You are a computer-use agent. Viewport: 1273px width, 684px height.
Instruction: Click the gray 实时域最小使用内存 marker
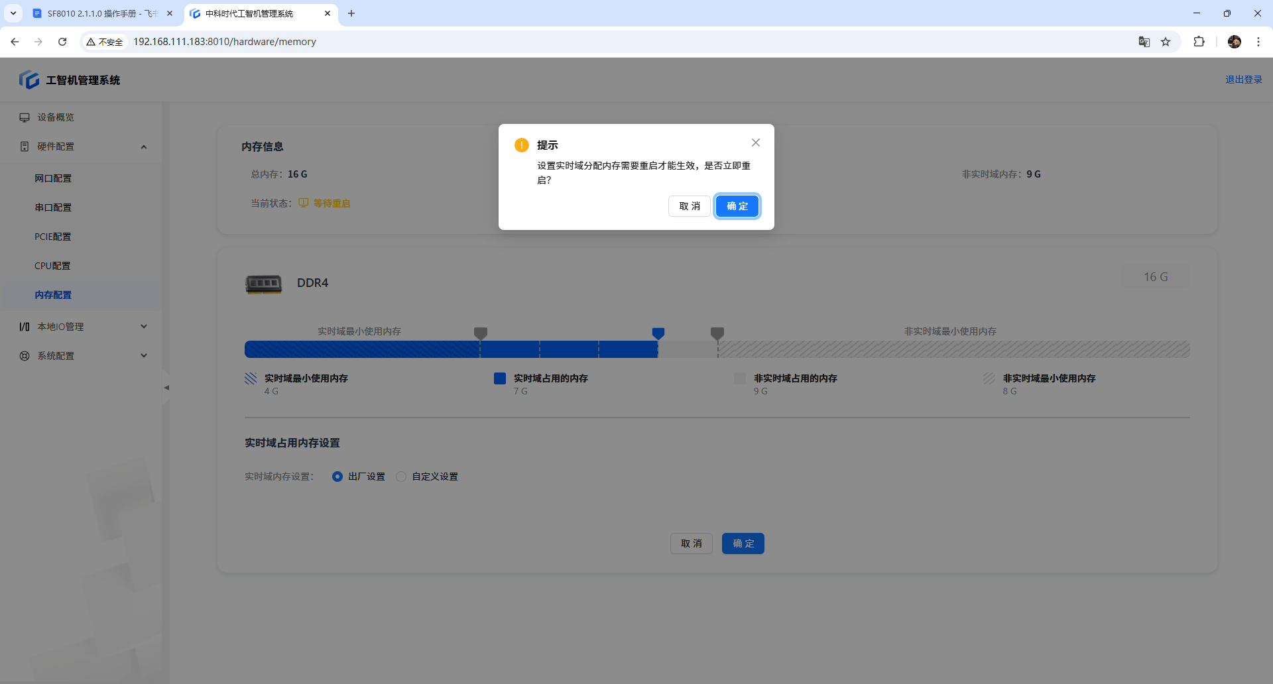pos(481,333)
